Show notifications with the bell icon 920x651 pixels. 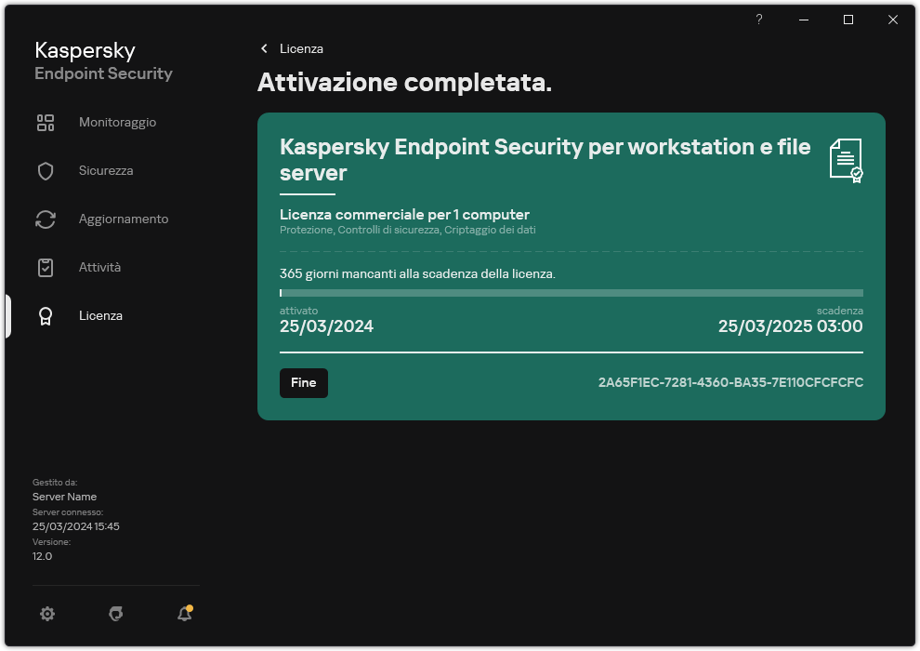point(183,614)
